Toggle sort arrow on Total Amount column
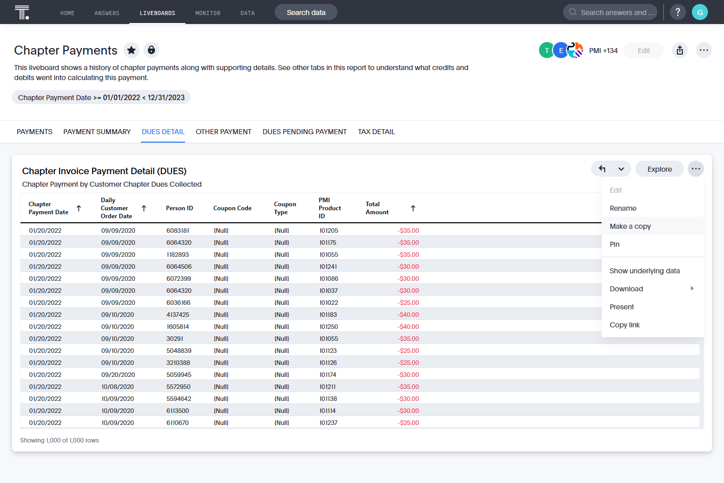The image size is (724, 483). [x=413, y=208]
